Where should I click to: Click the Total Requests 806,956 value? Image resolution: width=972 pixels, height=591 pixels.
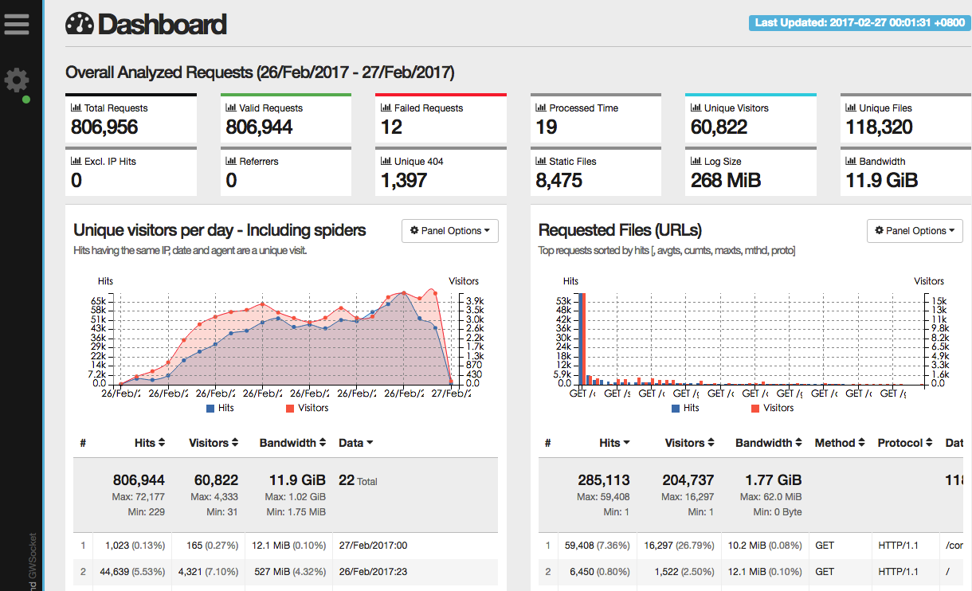click(104, 127)
